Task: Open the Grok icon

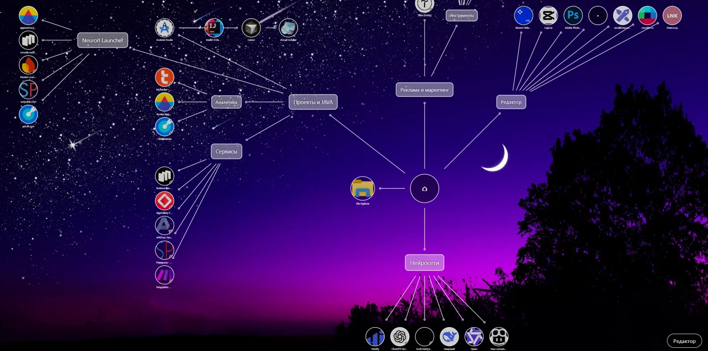Action: (424, 337)
